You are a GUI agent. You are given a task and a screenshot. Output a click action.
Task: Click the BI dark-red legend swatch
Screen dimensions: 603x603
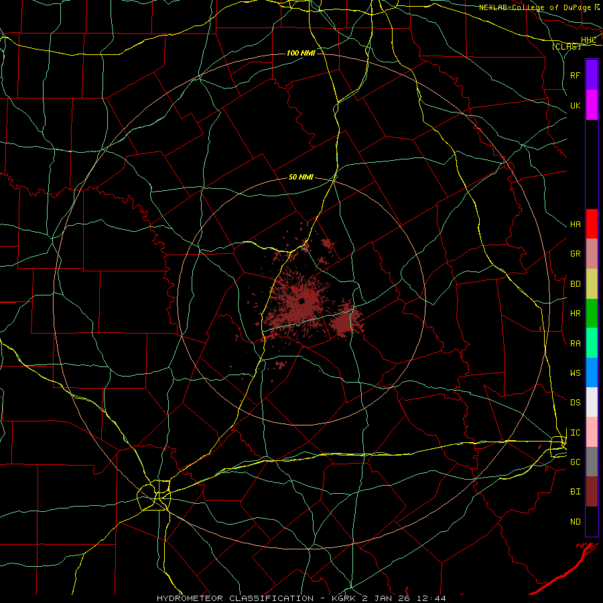[x=592, y=492]
